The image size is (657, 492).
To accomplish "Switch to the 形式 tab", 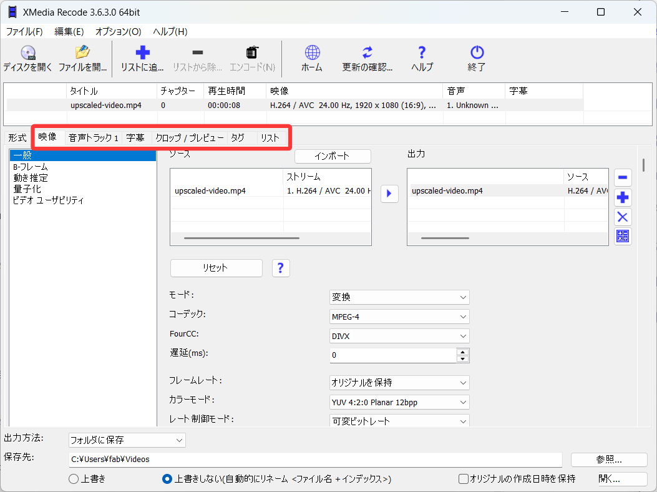I will click(x=17, y=137).
